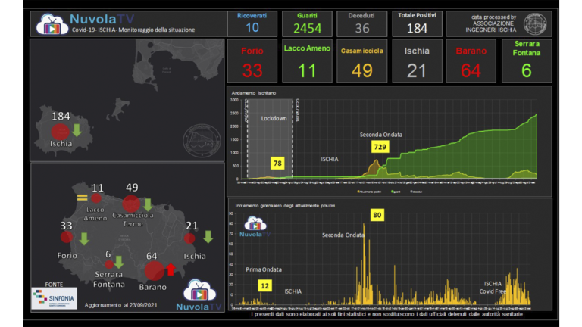This screenshot has width=582, height=327.
Task: Click the green down arrow next to 184
Action: coord(77,130)
